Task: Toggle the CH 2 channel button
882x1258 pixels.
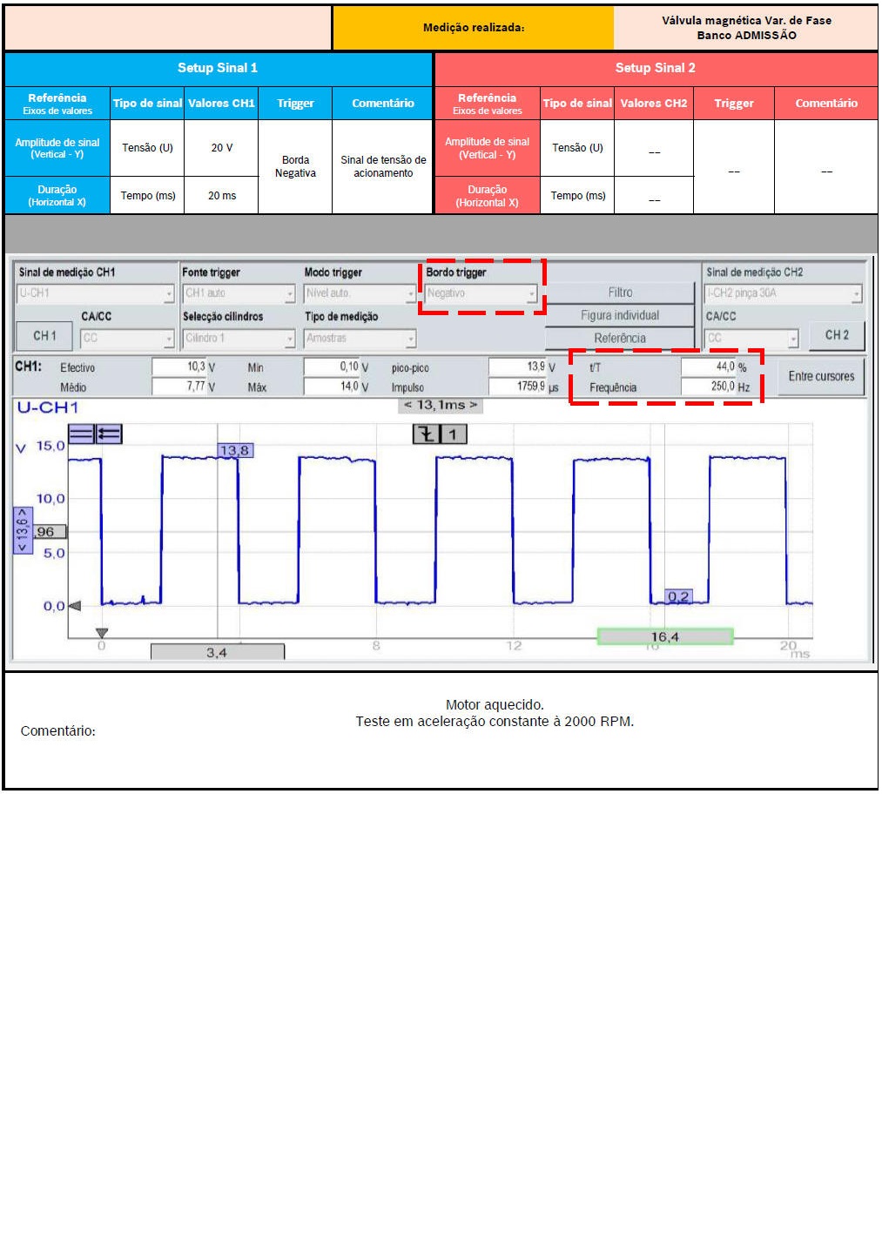Action: point(836,335)
